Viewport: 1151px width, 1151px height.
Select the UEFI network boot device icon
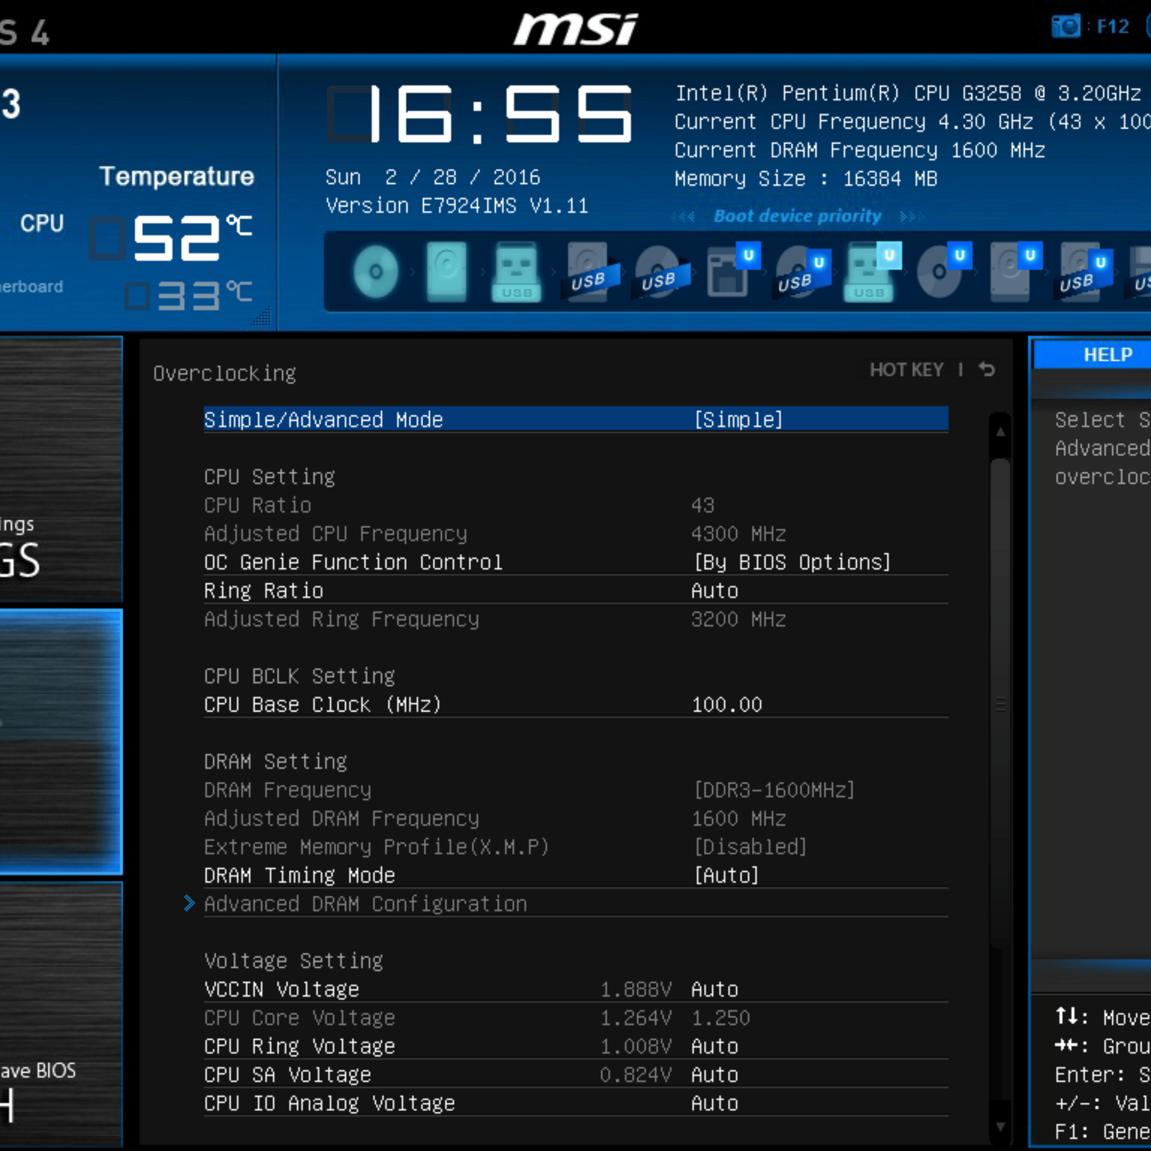pos(733,269)
